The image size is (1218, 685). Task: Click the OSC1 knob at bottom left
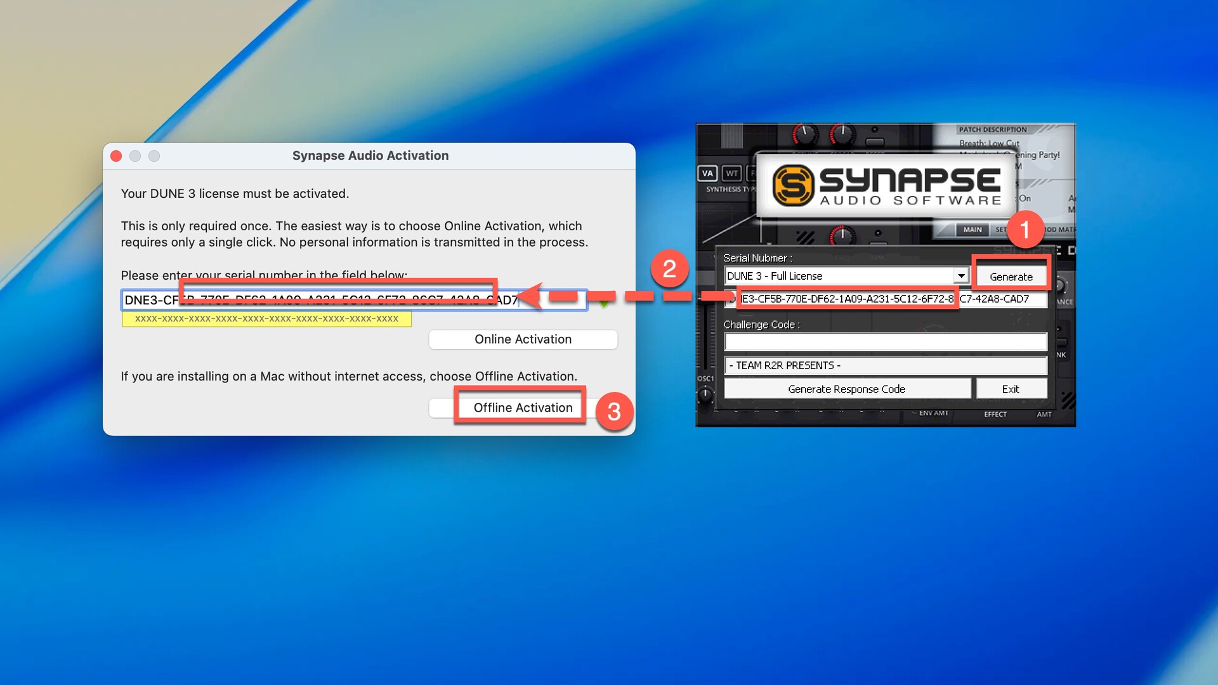(705, 395)
